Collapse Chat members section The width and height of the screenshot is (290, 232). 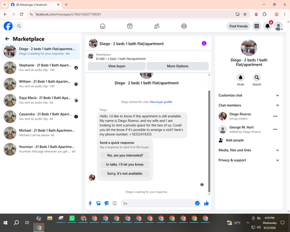coord(249,106)
